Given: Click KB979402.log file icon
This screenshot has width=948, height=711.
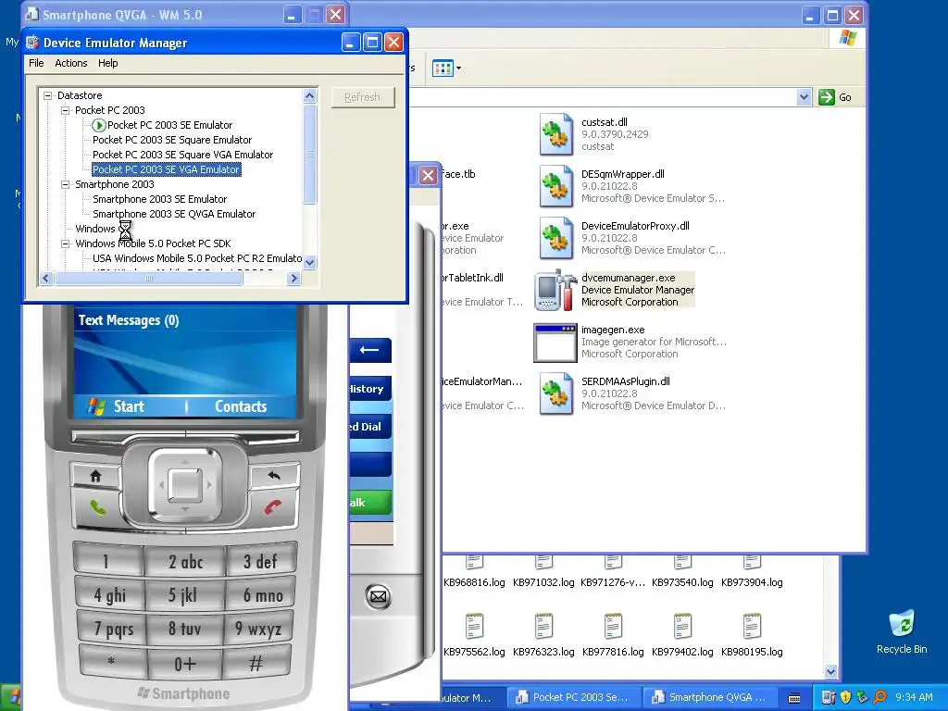Looking at the screenshot, I should (x=682, y=627).
